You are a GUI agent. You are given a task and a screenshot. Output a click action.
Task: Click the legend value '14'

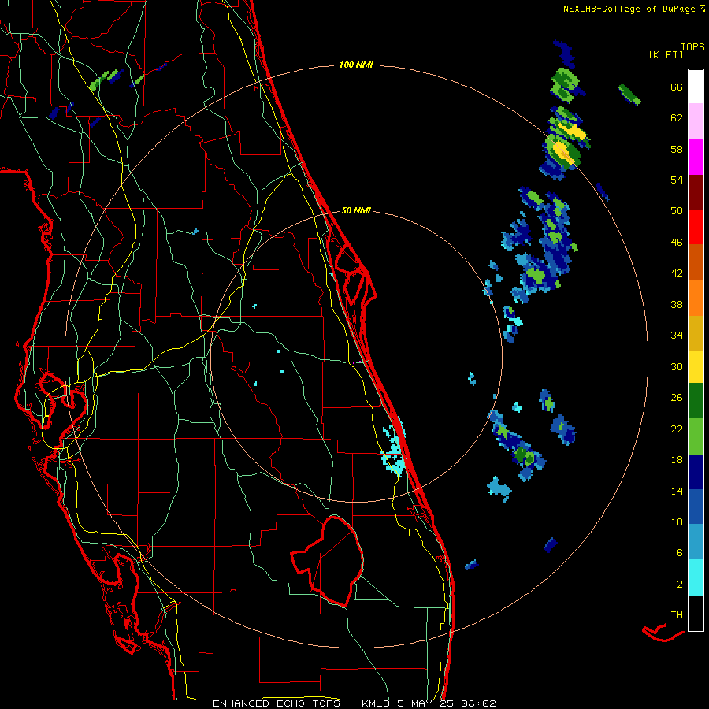tap(677, 491)
